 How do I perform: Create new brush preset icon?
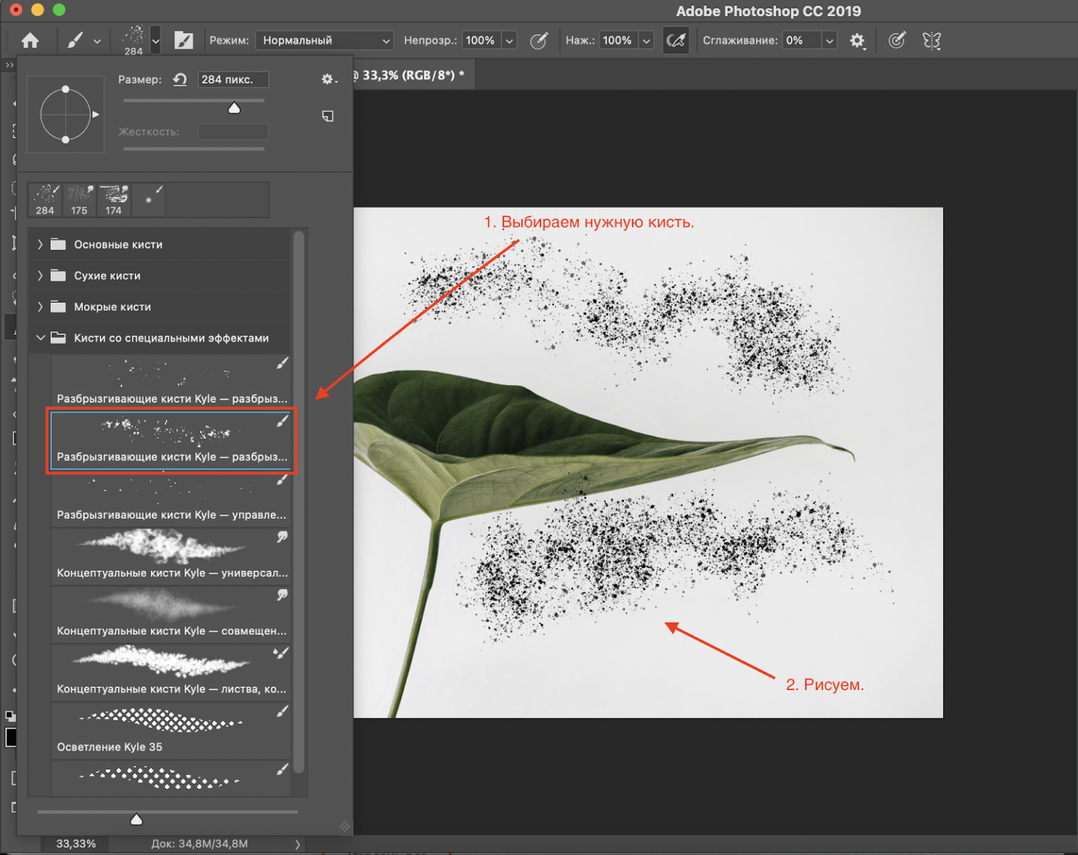pos(328,116)
